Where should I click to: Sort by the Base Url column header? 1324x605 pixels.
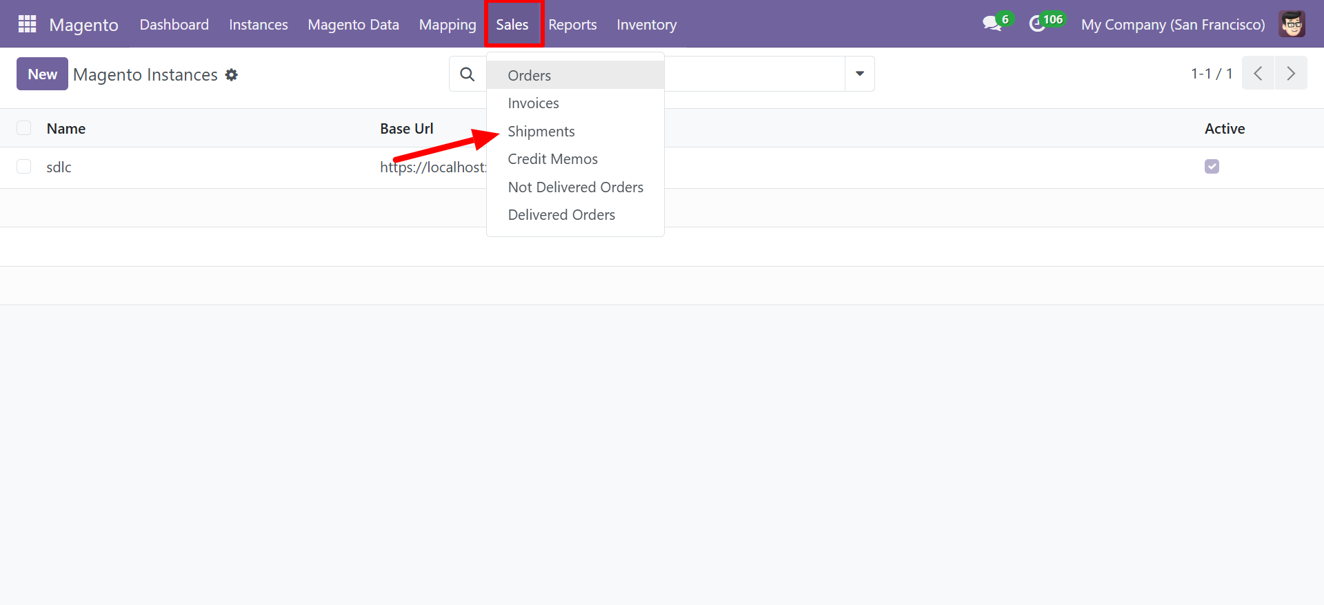(407, 128)
